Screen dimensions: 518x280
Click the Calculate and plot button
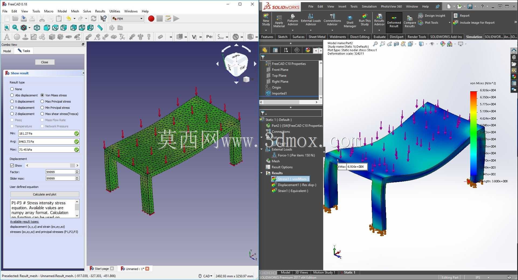coord(45,194)
